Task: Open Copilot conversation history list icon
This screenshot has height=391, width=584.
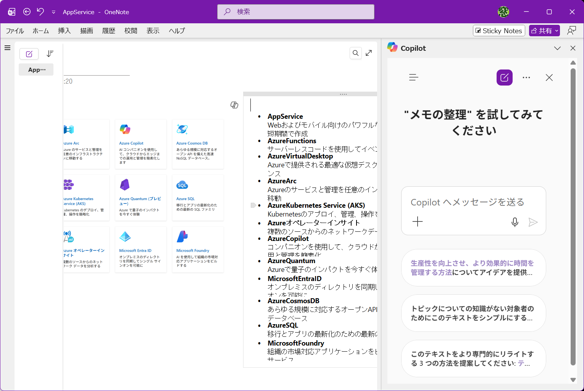Action: [413, 77]
